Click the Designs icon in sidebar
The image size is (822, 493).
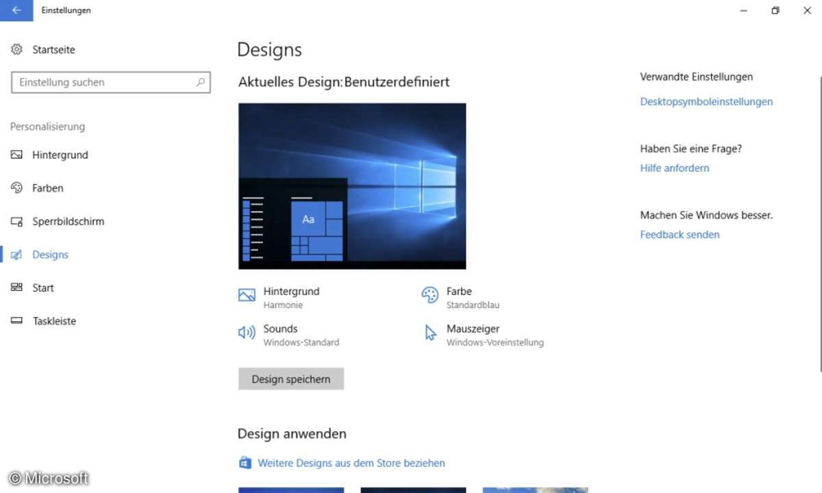[x=17, y=255]
